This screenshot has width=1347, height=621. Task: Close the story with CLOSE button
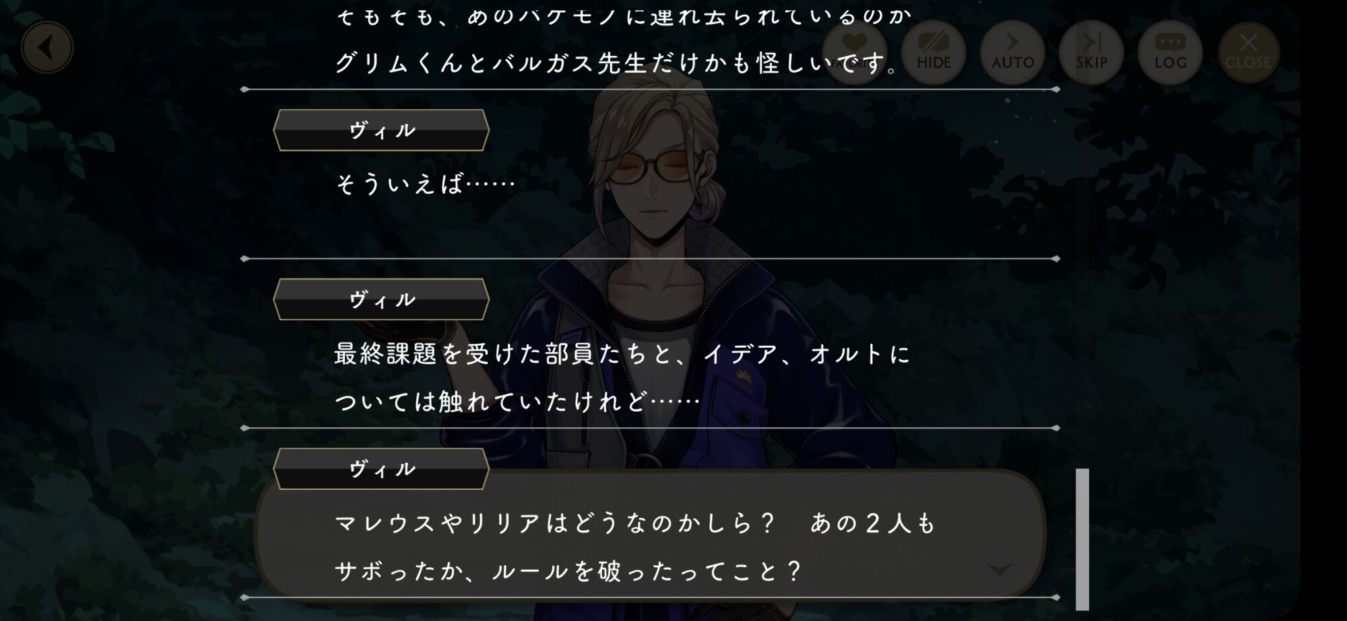click(x=1248, y=52)
